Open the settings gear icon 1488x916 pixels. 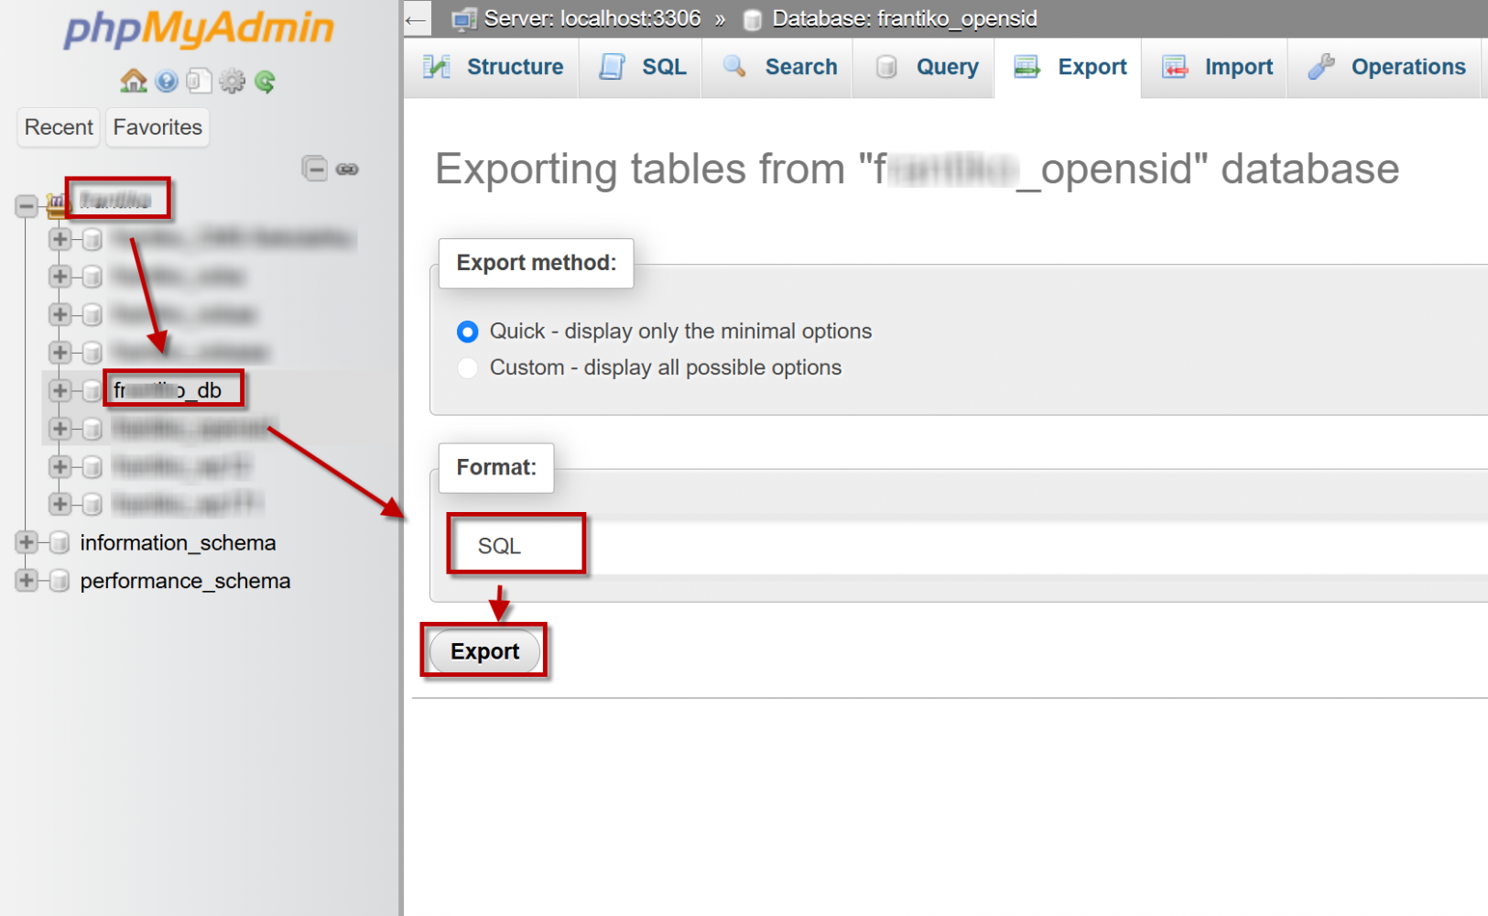[233, 82]
